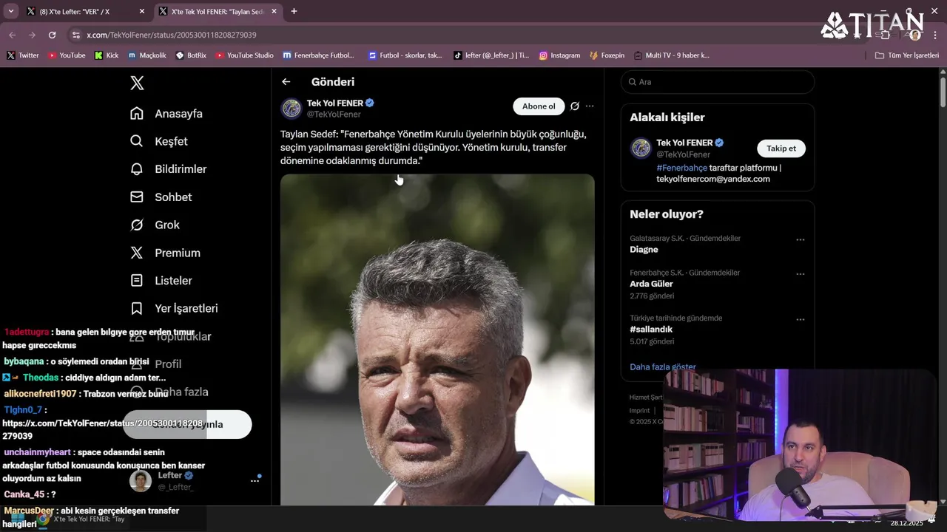
Task: Select X'te Tek Yol FENER tab
Action: 218,12
